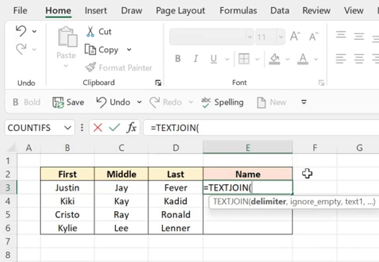Viewport: 379px width, 262px height.
Task: Click the Align Left icon
Action: coord(341,59)
